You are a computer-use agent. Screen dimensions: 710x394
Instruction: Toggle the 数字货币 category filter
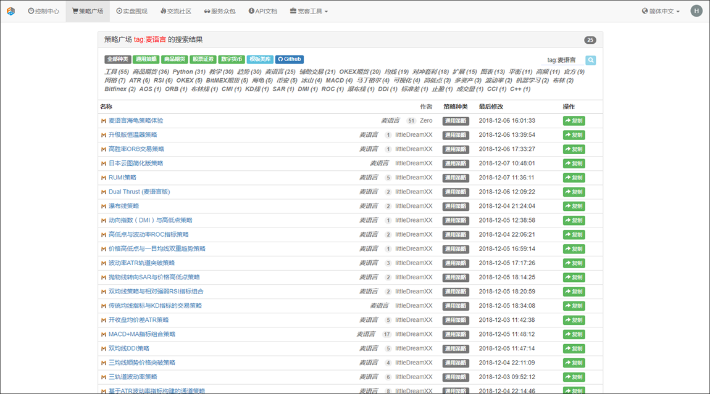click(232, 59)
